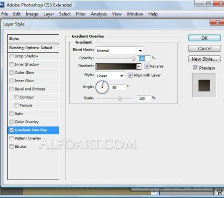Click the Scale slider handle
Viewport: 224px width, 198px height.
[x=119, y=99]
